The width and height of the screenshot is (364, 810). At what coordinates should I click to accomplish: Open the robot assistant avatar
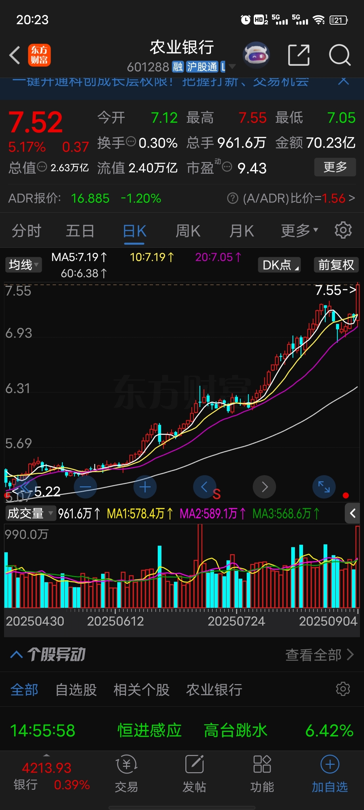pyautogui.click(x=256, y=55)
